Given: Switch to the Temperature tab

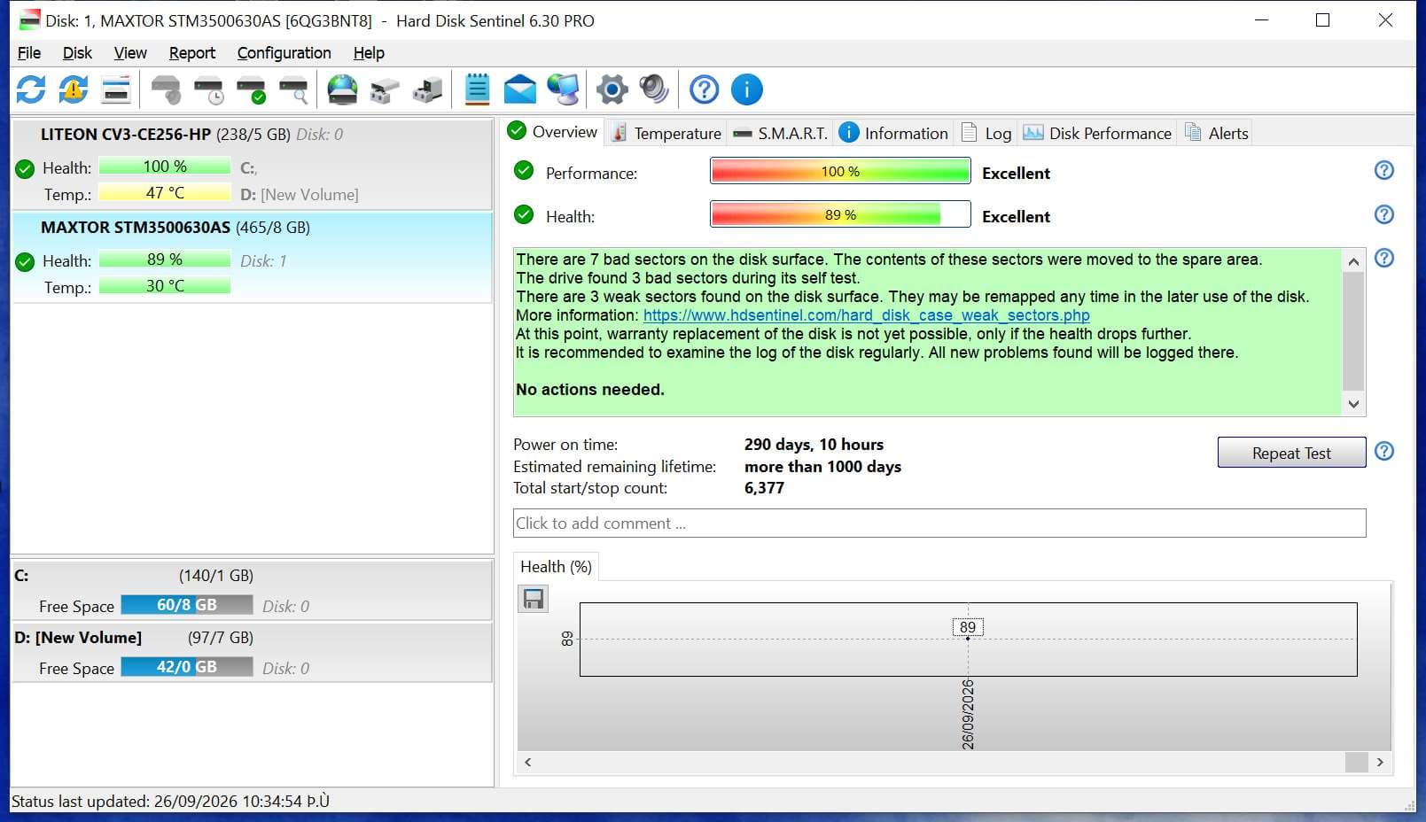Looking at the screenshot, I should coord(666,133).
